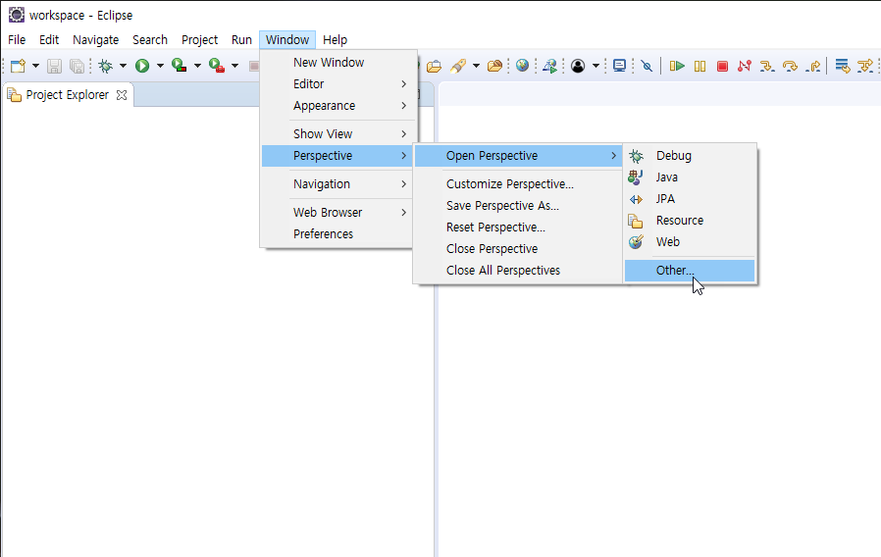The image size is (881, 557).
Task: Open the External Tools dropdown arrow
Action: point(234,66)
